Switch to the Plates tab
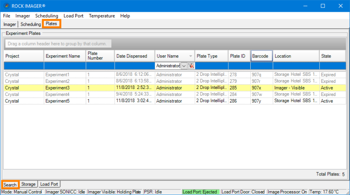 51,24
